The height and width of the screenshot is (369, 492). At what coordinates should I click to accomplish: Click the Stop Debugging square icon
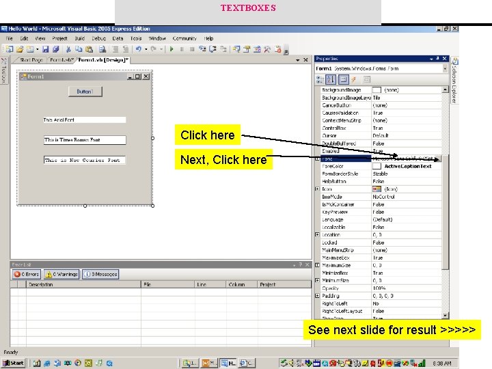tap(192, 49)
